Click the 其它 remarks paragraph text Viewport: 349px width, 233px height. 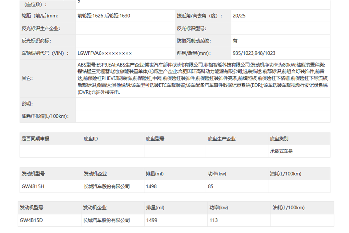[202, 78]
